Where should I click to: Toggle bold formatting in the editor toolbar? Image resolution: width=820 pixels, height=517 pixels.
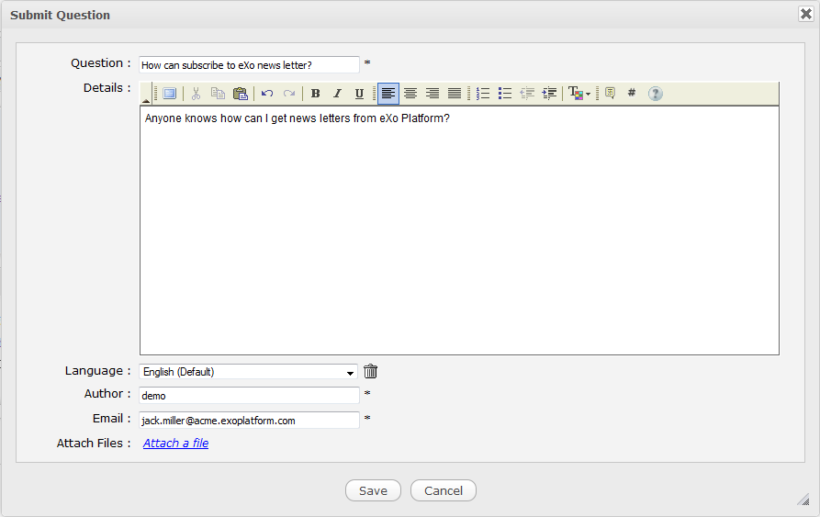click(315, 94)
